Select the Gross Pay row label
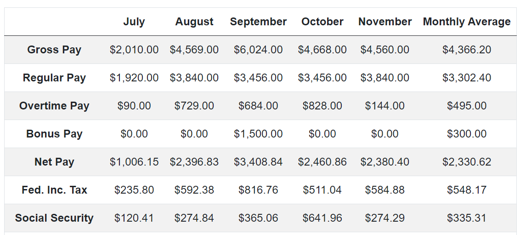The image size is (520, 235). coord(54,50)
